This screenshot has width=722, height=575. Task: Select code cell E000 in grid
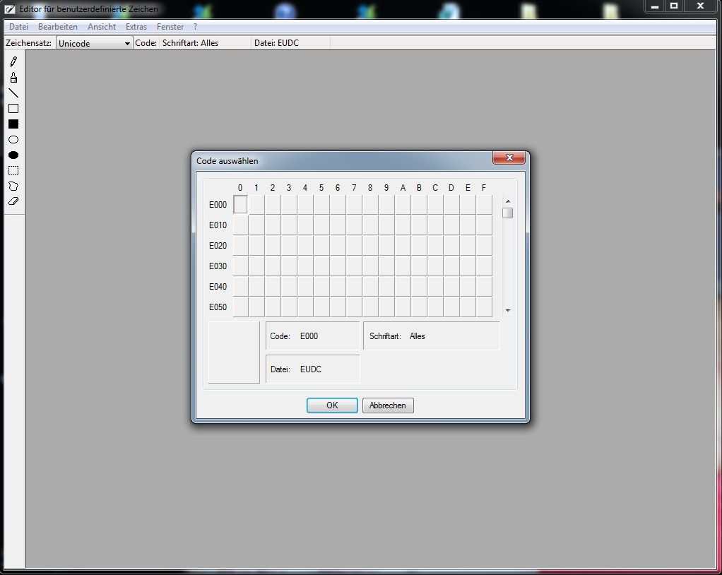(x=240, y=205)
